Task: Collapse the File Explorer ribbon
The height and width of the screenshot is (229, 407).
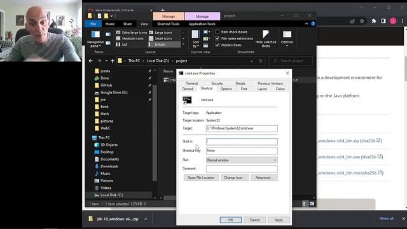Action: [307, 24]
